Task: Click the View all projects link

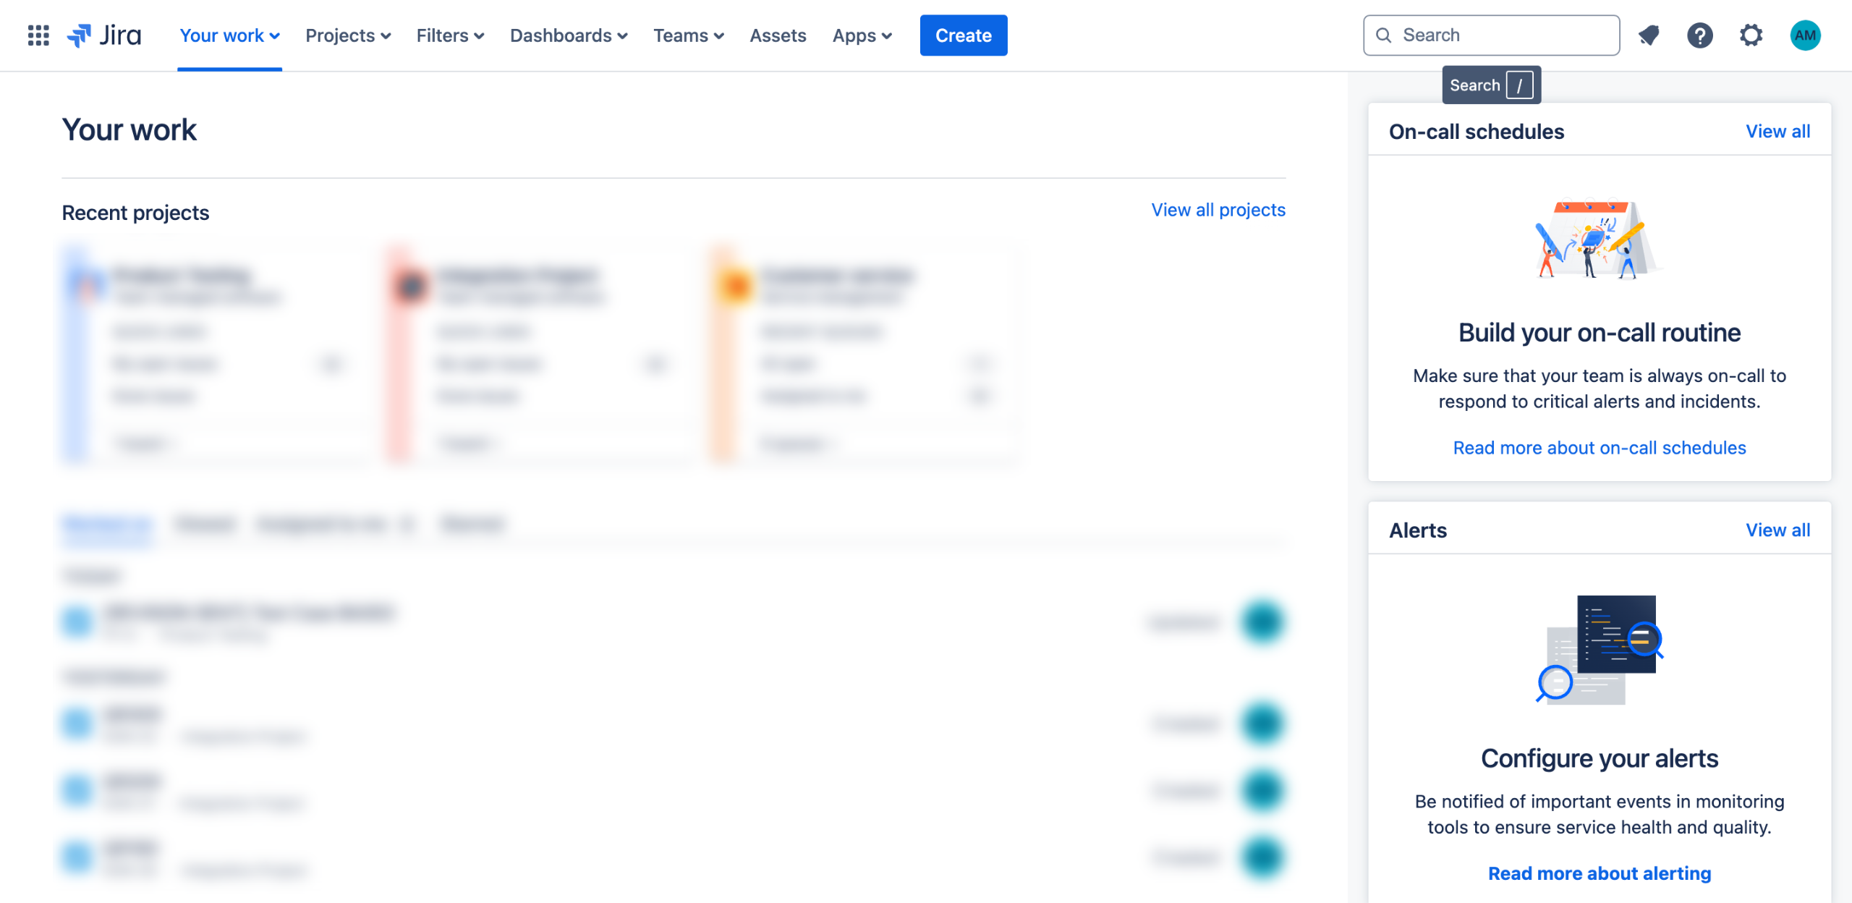Action: [x=1218, y=210]
